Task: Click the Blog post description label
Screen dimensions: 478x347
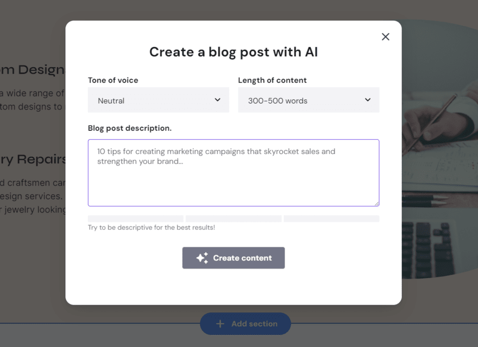Action: 129,128
